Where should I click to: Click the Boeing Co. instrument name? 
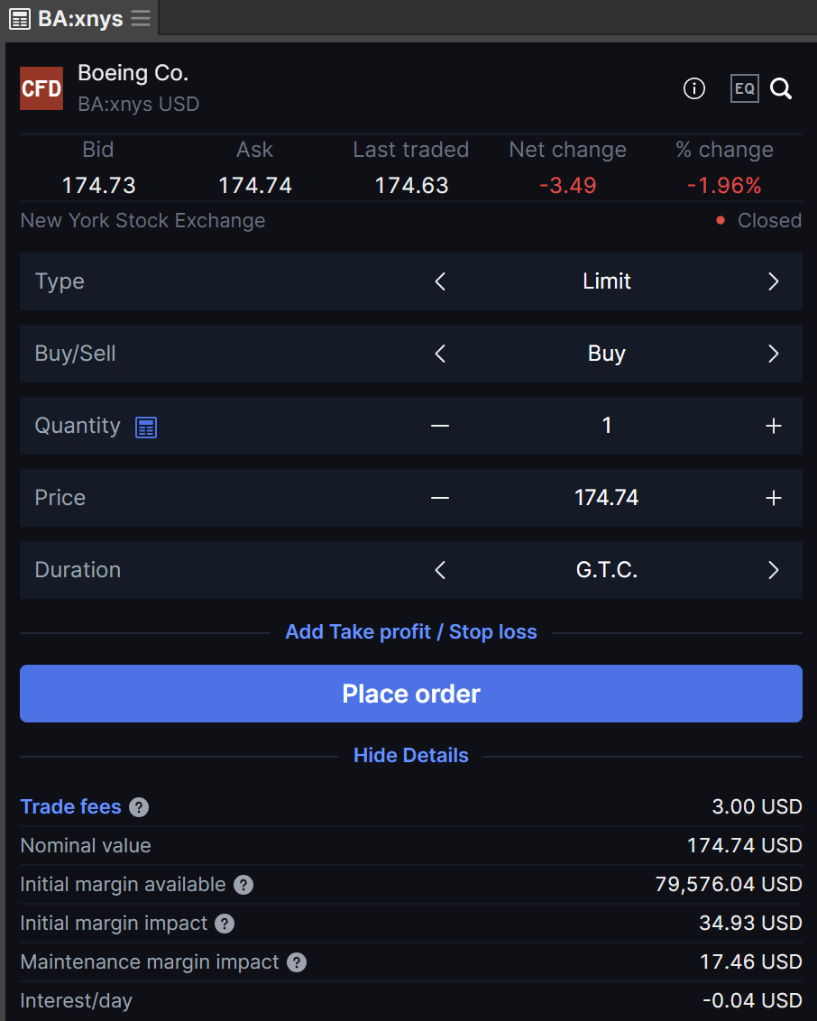(x=133, y=73)
